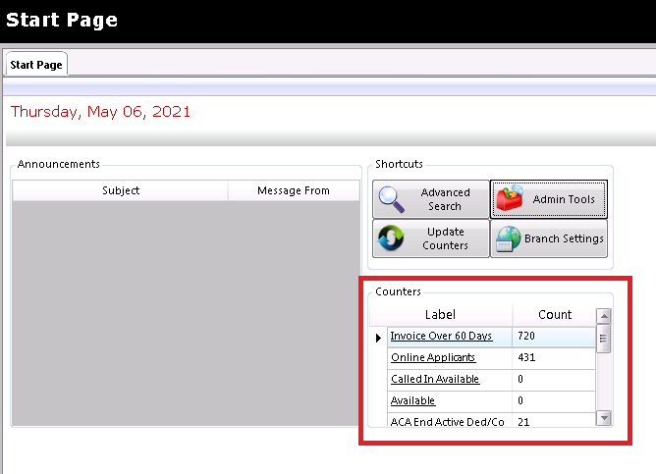Select Called In Available count cell
Screen dimensions: 656x474
click(x=554, y=380)
